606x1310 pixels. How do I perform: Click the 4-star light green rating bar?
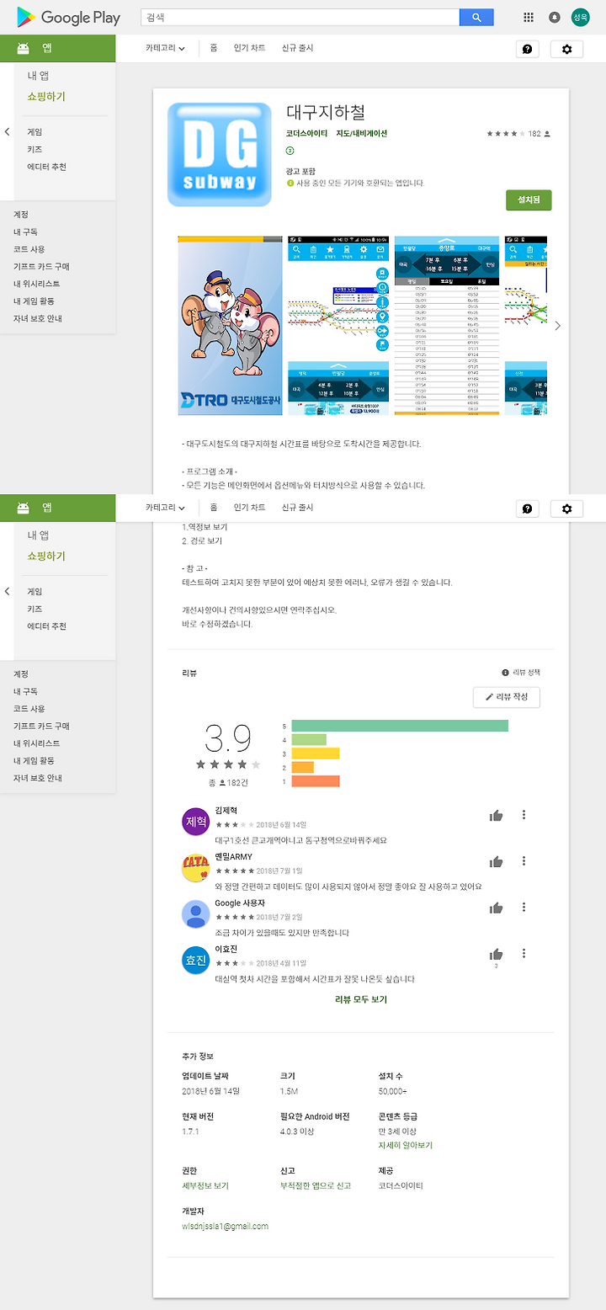coord(309,739)
